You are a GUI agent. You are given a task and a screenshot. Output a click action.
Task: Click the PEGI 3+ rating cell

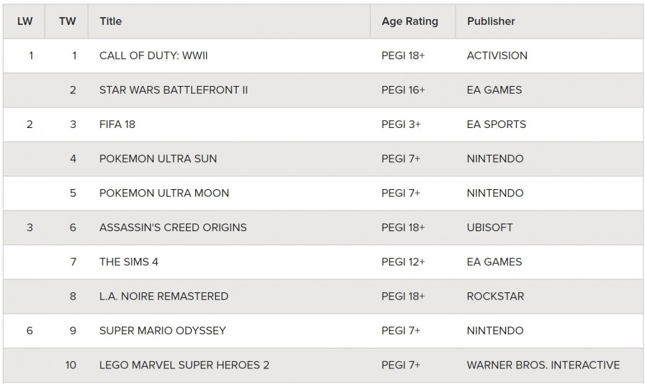[401, 124]
